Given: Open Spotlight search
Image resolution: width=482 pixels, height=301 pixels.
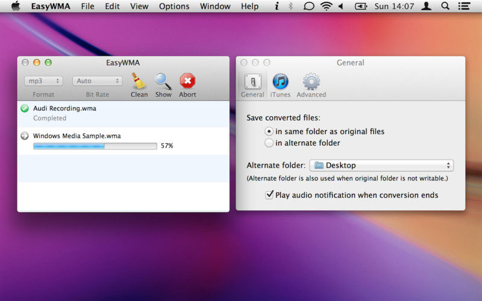Looking at the screenshot, I should [445, 6].
